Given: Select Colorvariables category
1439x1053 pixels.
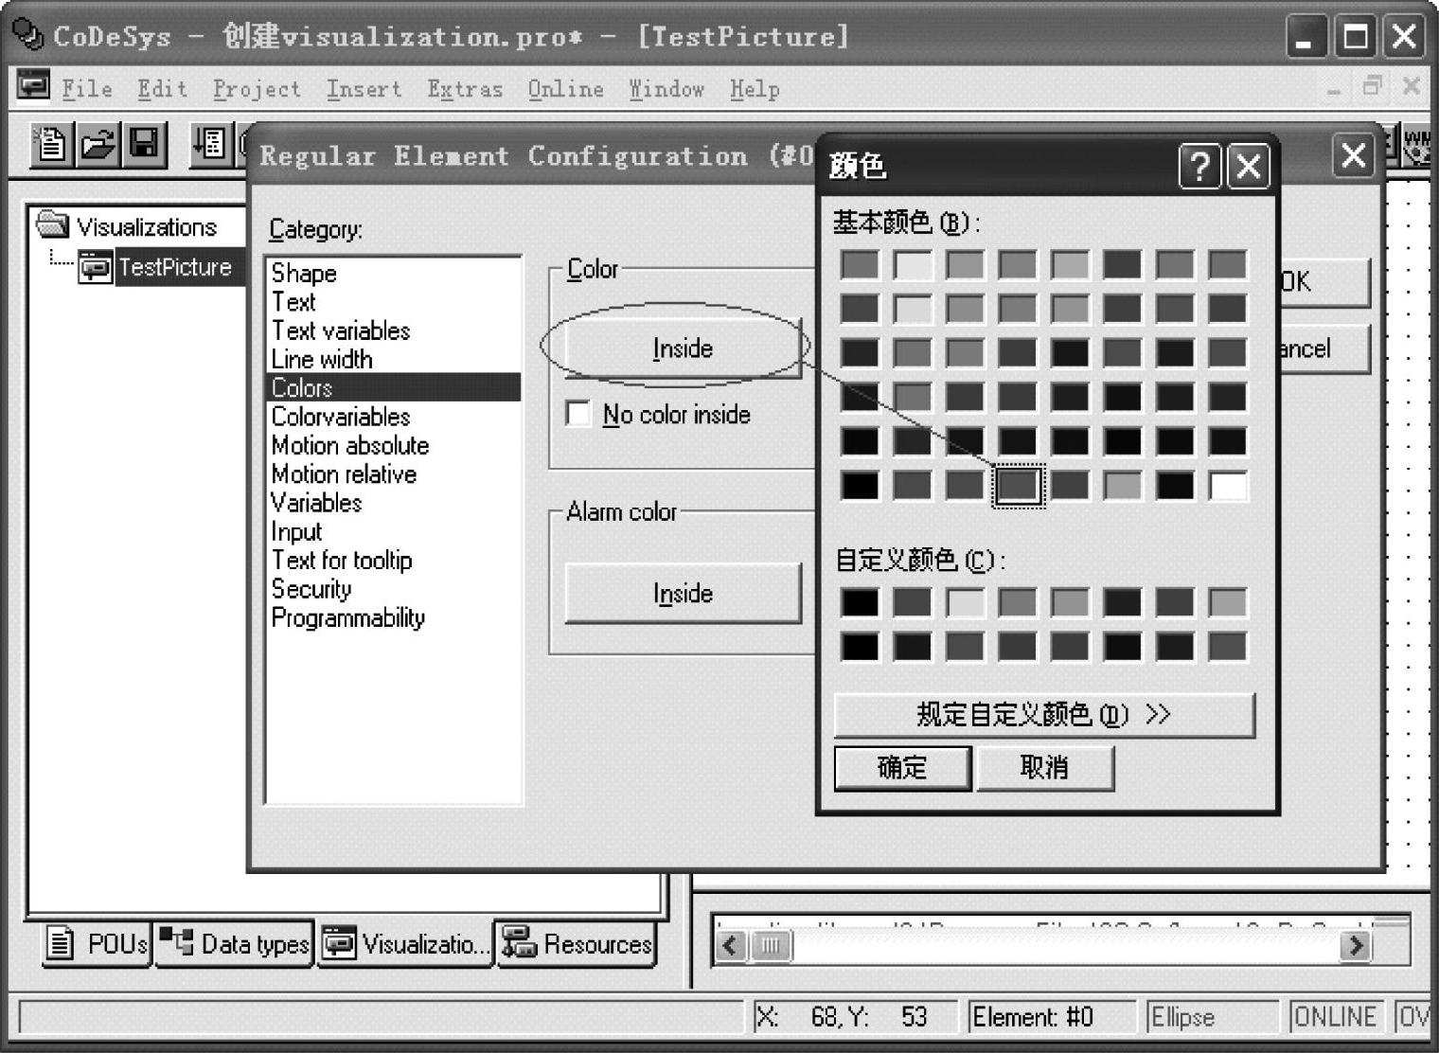Looking at the screenshot, I should [393, 417].
